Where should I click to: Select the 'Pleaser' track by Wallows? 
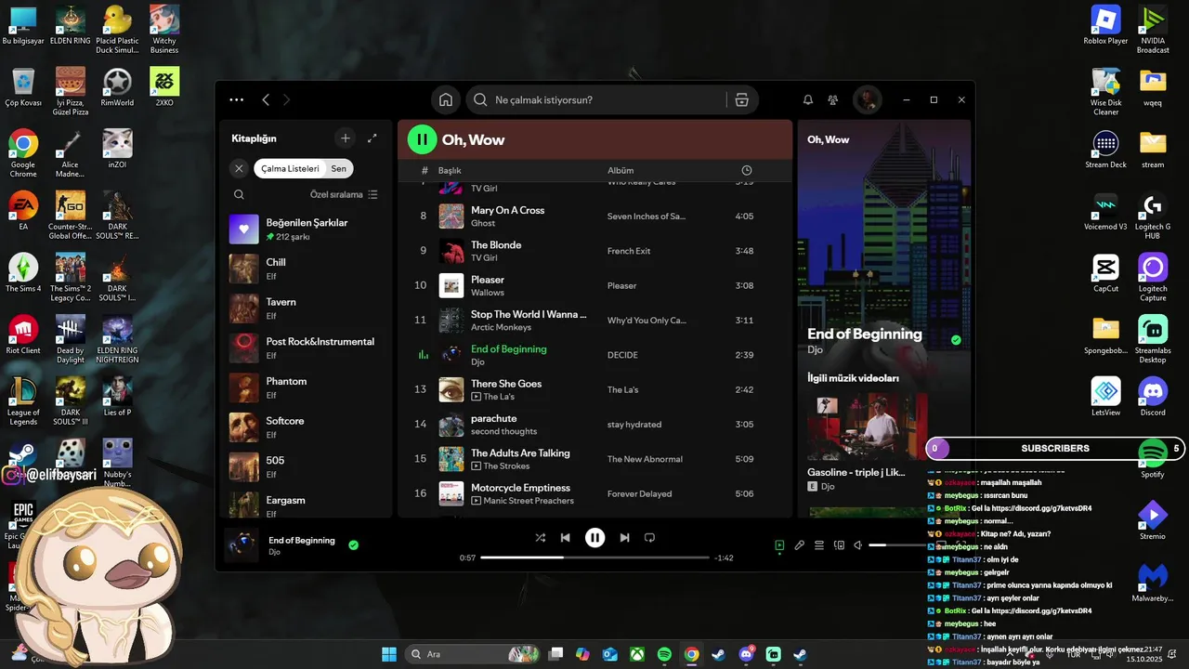594,285
